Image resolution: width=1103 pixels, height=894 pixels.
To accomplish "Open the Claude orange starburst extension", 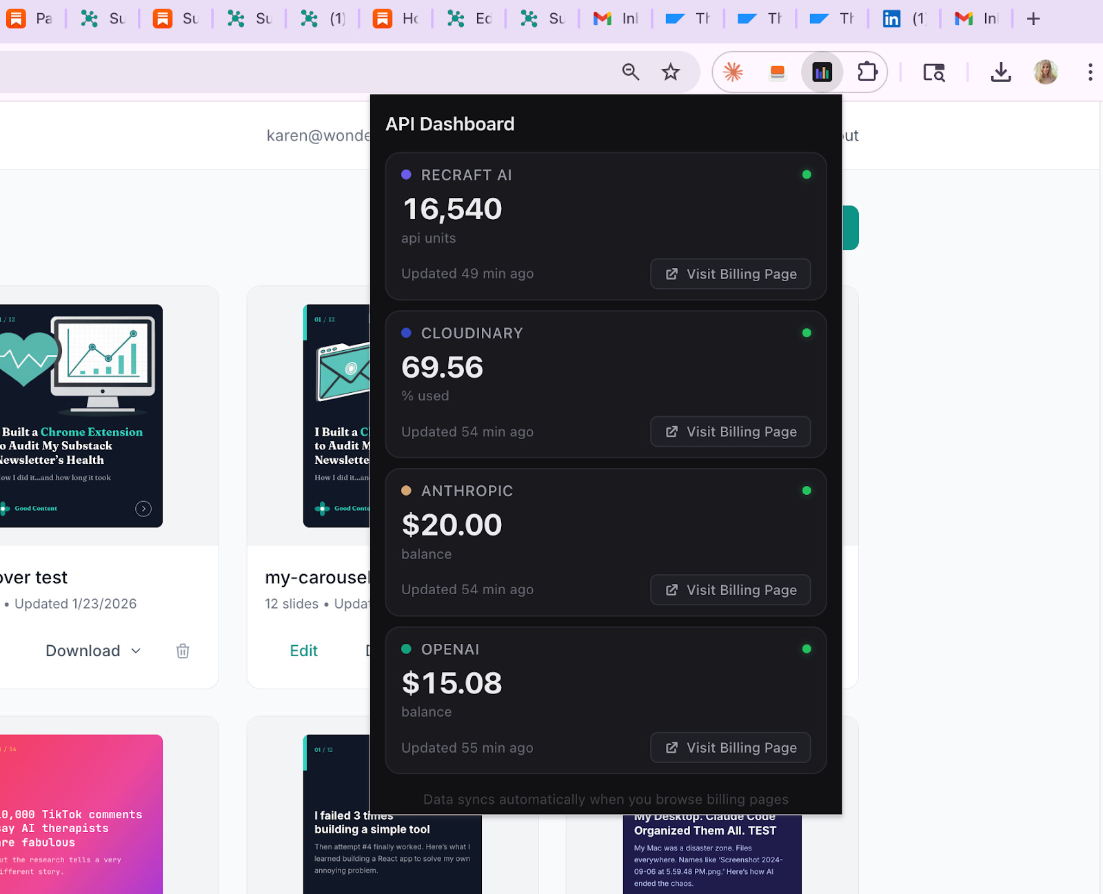I will (x=733, y=72).
